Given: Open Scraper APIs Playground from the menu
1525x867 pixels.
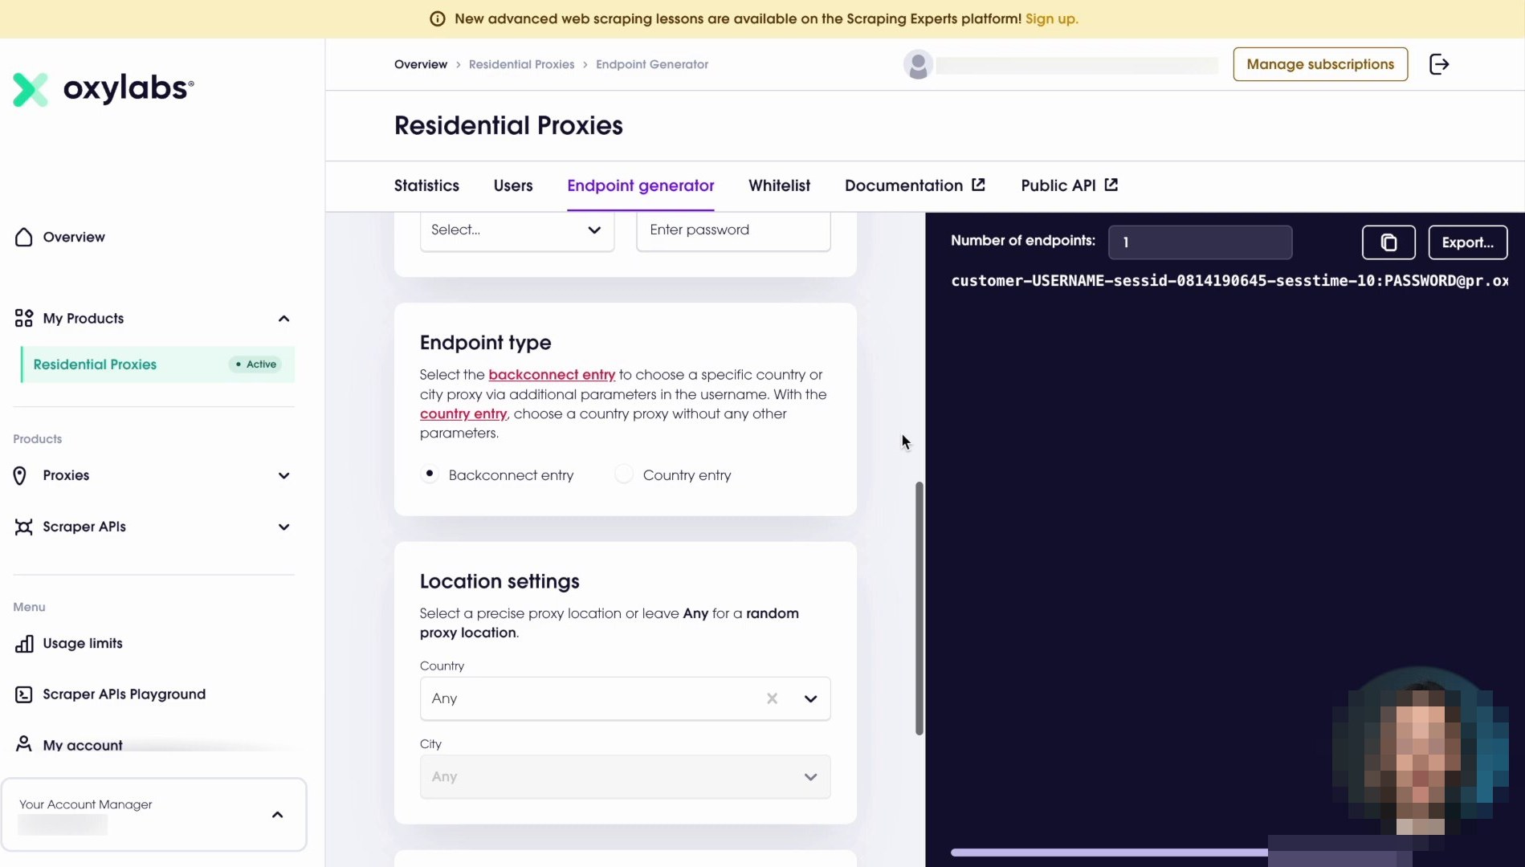Looking at the screenshot, I should pyautogui.click(x=124, y=694).
